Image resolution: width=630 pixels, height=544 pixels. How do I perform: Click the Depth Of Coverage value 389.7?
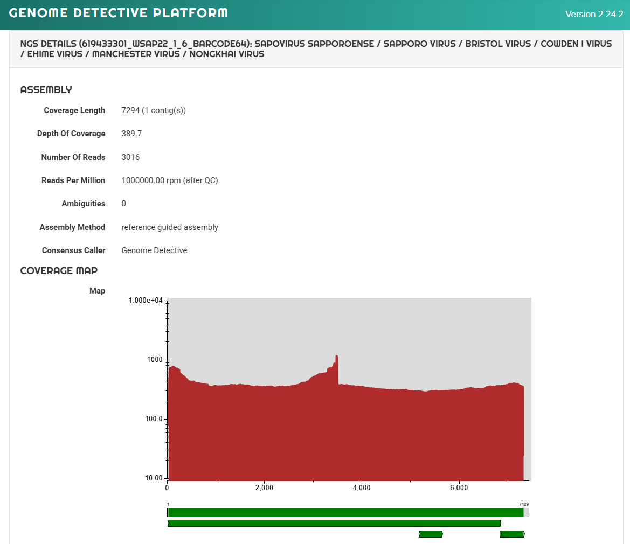click(x=132, y=133)
